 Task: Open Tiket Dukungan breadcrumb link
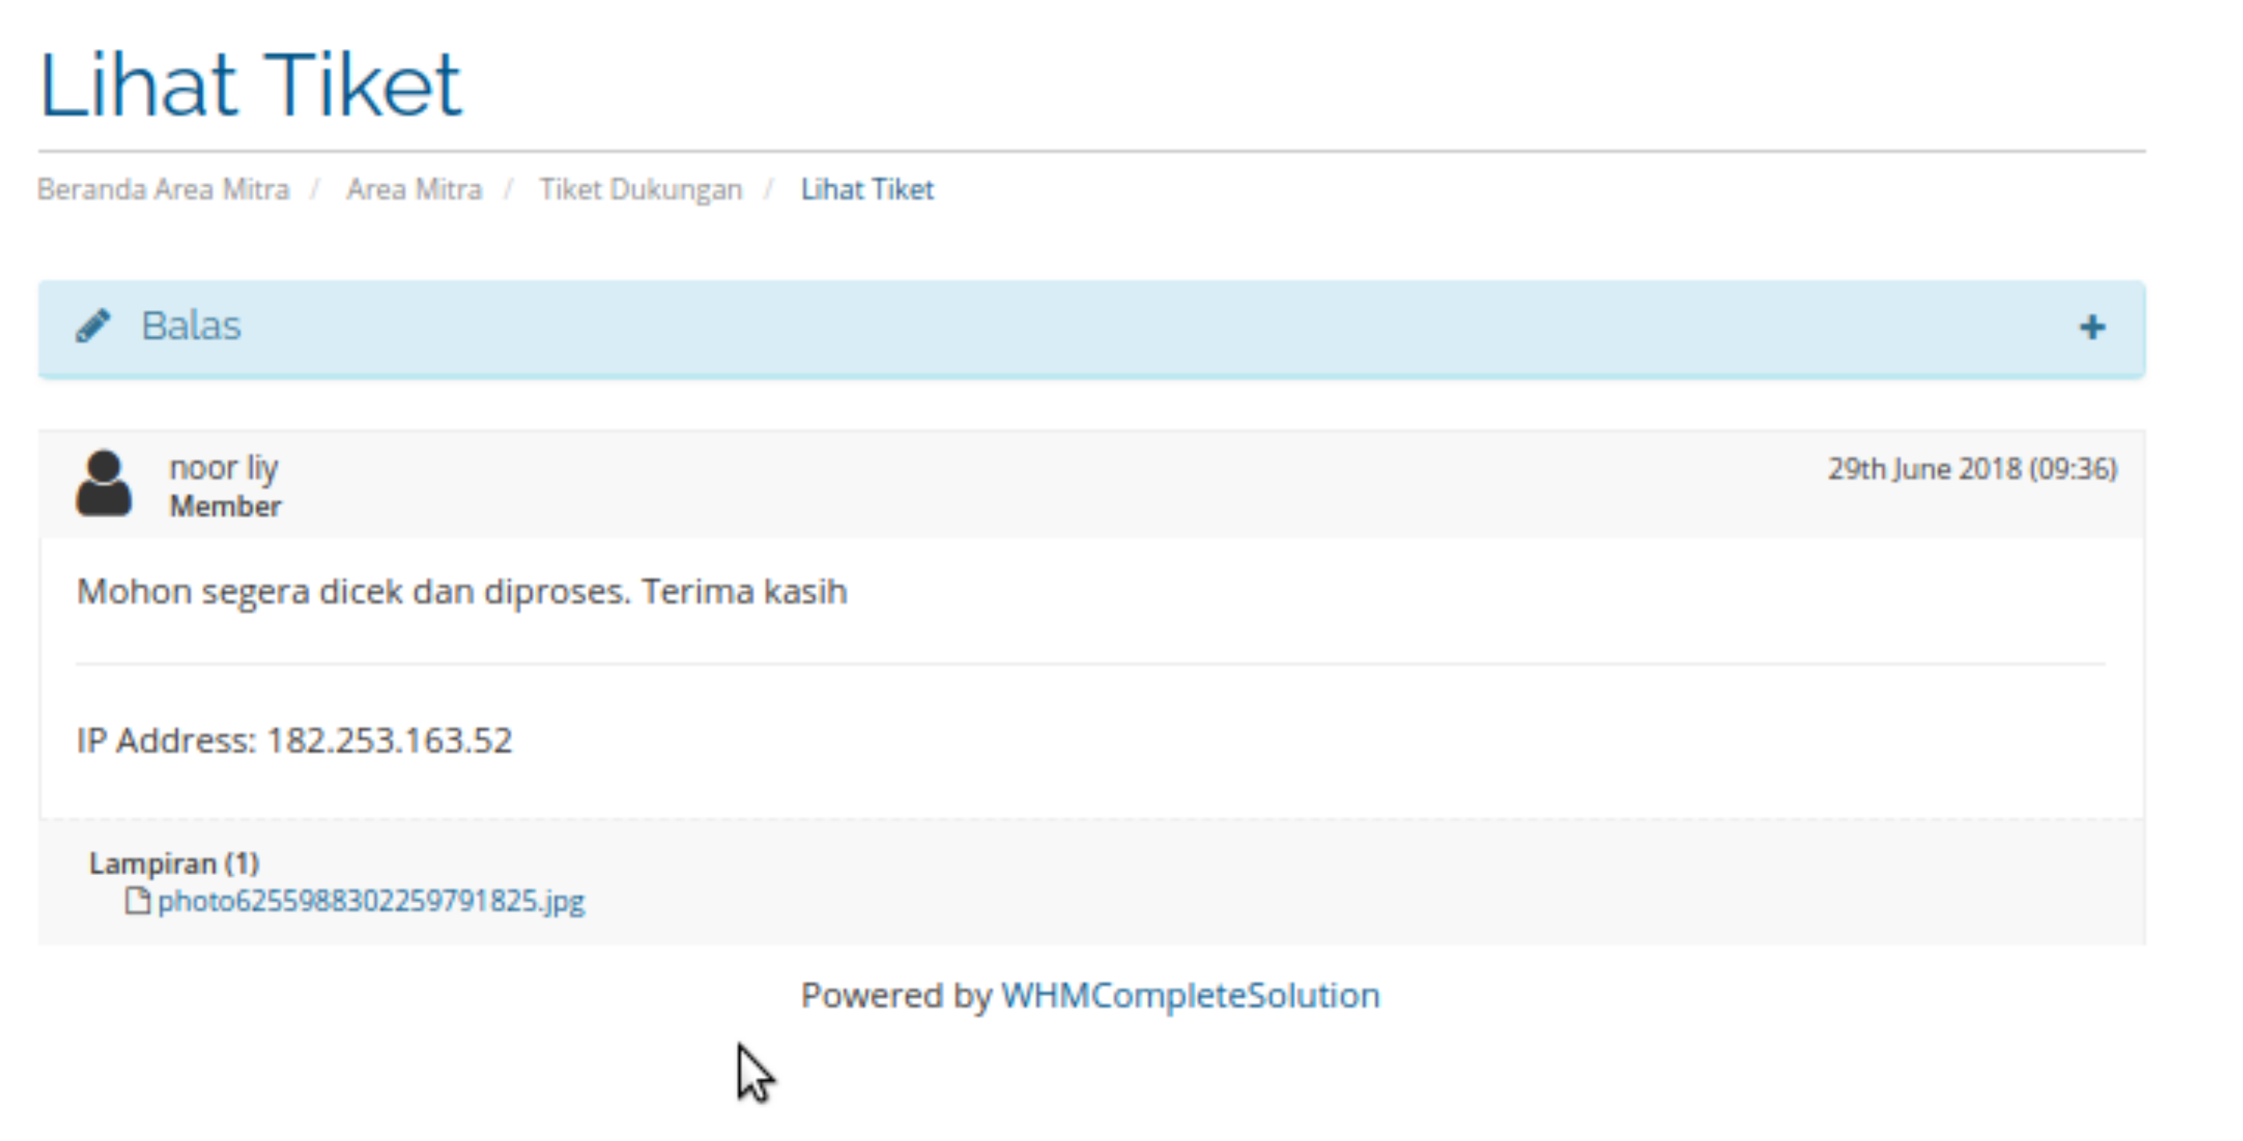tap(641, 189)
